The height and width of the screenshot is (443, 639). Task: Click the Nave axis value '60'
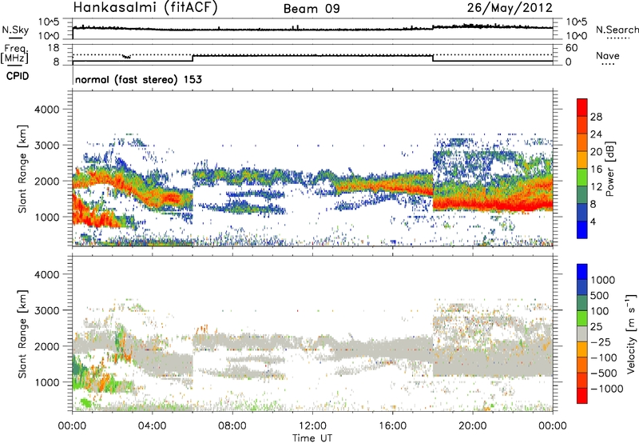(571, 48)
